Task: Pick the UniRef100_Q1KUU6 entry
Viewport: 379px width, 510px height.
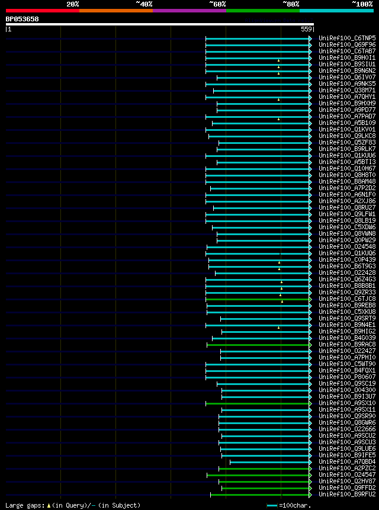Action: click(x=347, y=155)
